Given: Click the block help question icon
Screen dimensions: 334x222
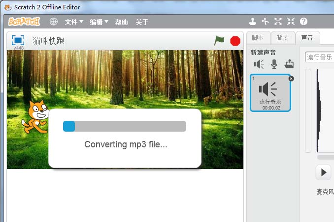Looking at the screenshot, I should tap(303, 22).
